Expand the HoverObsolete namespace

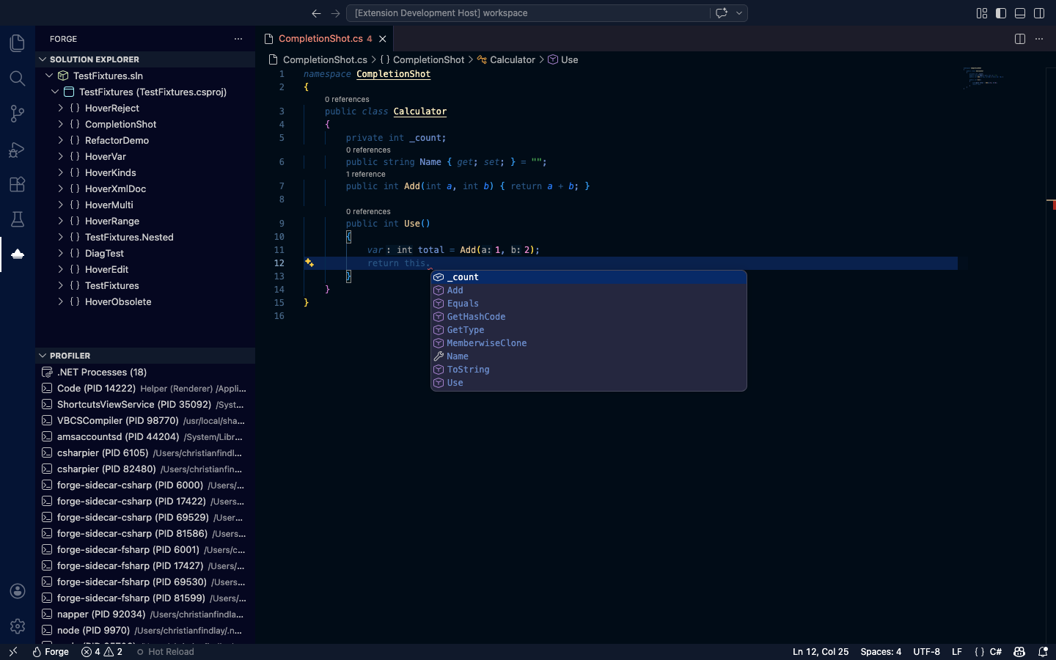[x=61, y=301]
